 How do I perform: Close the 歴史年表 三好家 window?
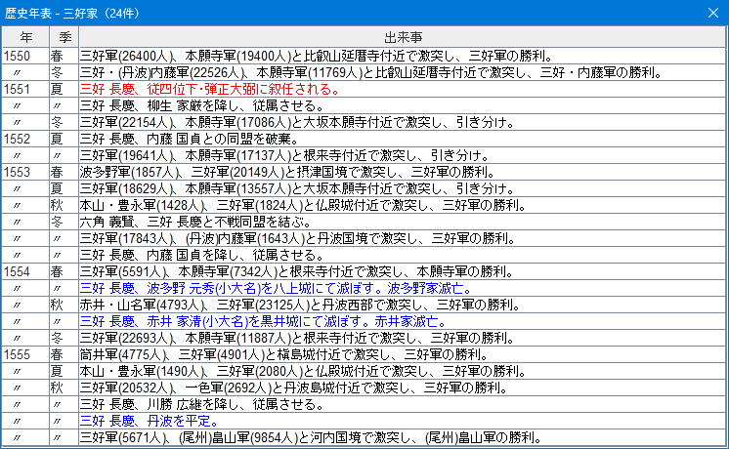710,14
